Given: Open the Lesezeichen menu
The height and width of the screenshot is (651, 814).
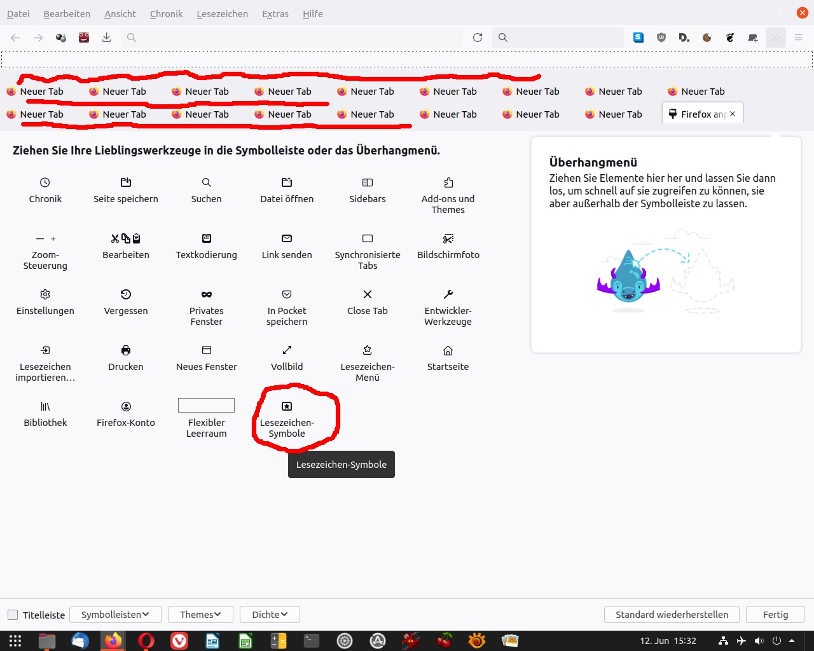Looking at the screenshot, I should tap(223, 13).
